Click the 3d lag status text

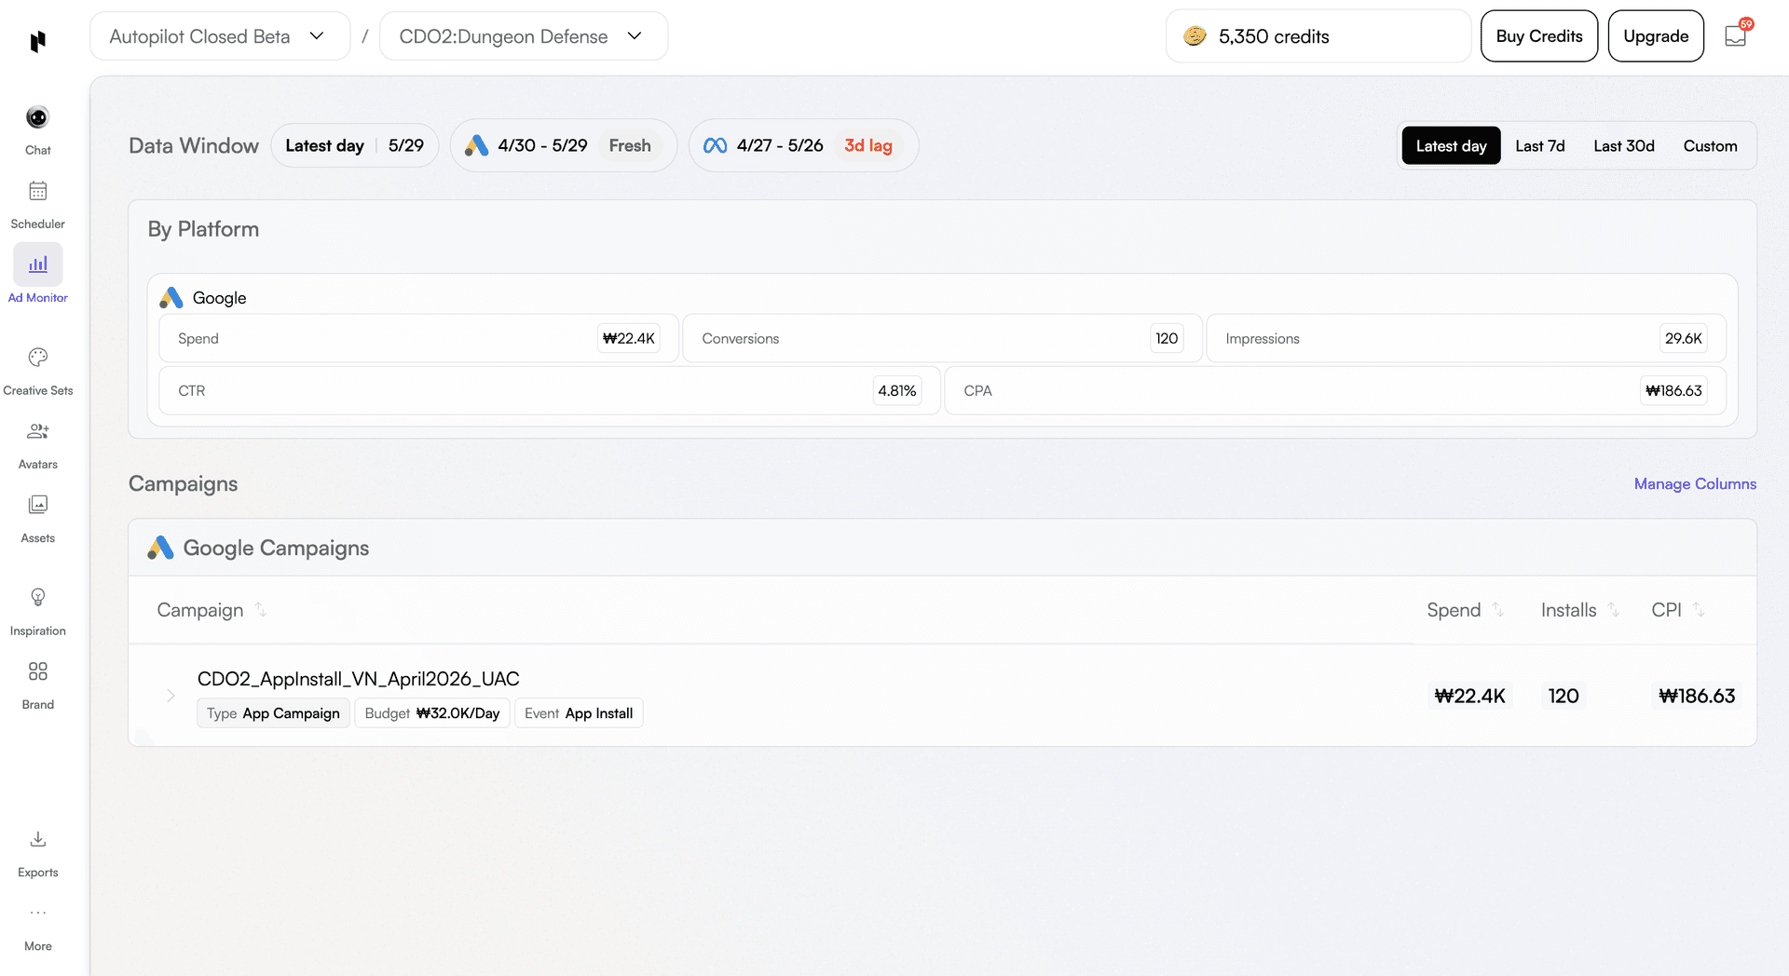868,145
